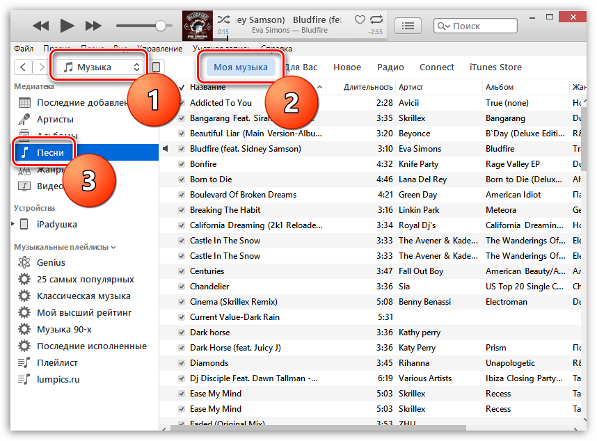
Task: Toggle the repeat icon
Action: 376,19
